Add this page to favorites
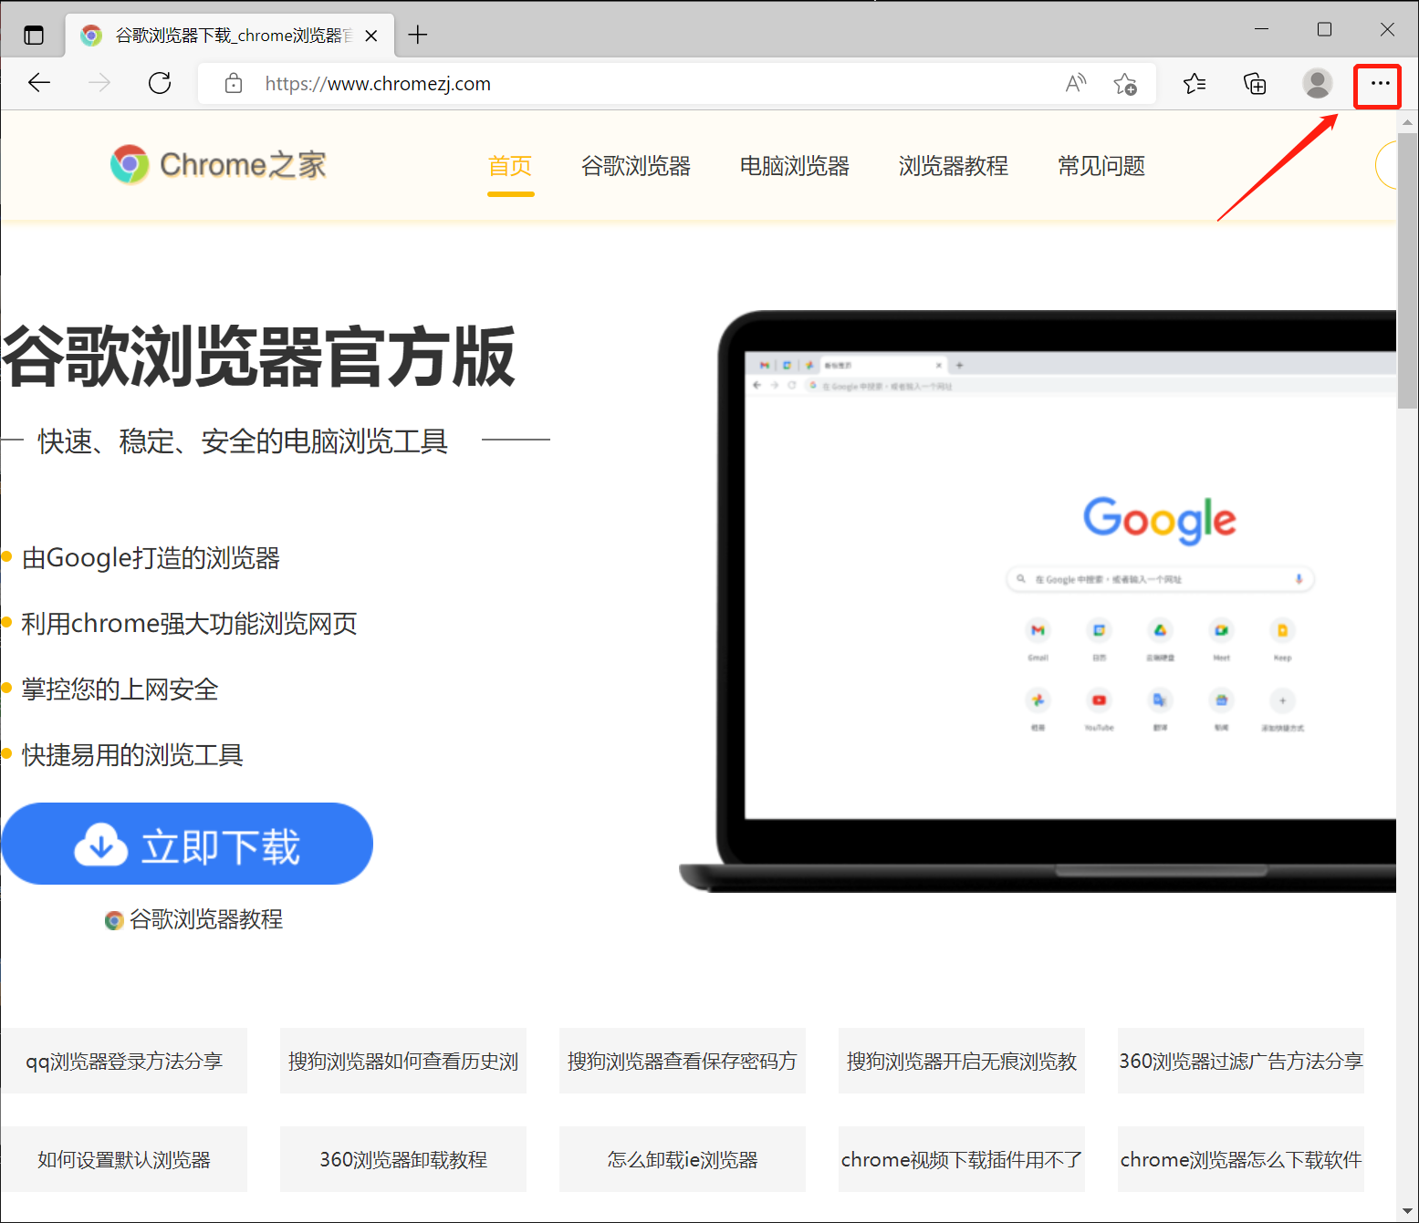 tap(1126, 83)
